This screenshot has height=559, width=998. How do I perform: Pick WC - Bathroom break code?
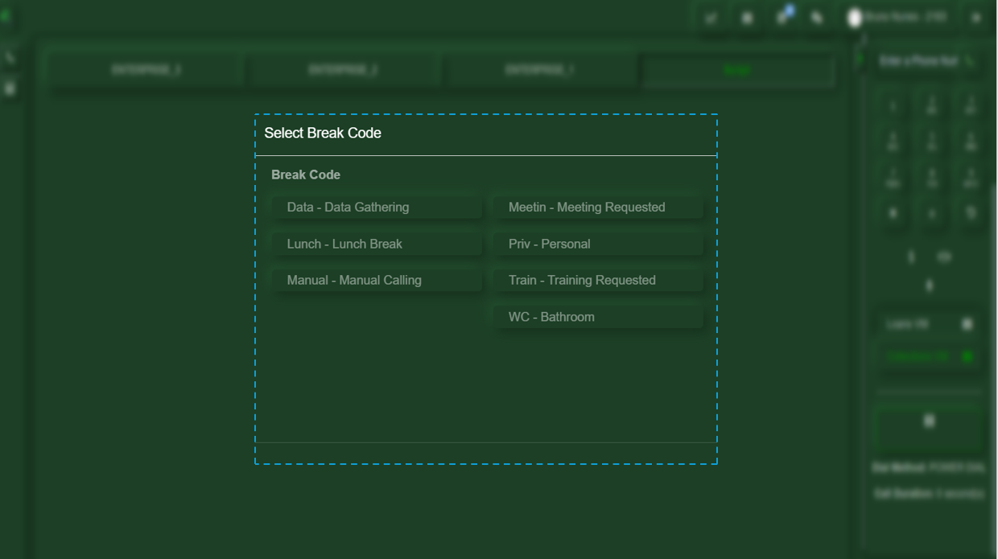[598, 317]
